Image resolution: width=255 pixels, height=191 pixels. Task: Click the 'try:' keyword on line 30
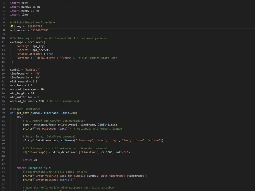click(x=20, y=117)
